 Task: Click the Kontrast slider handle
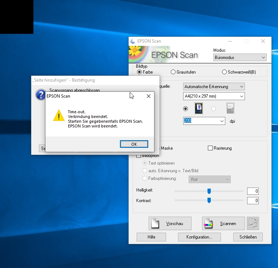(209, 200)
